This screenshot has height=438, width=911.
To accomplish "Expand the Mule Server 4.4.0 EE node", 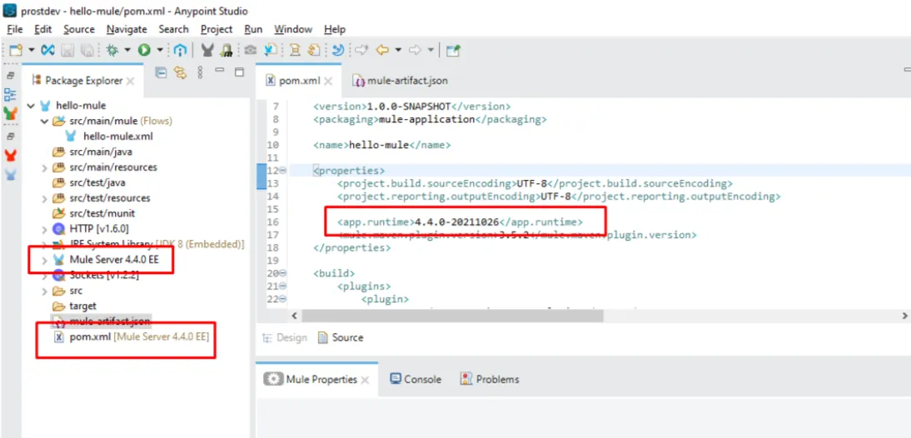I will coord(44,260).
